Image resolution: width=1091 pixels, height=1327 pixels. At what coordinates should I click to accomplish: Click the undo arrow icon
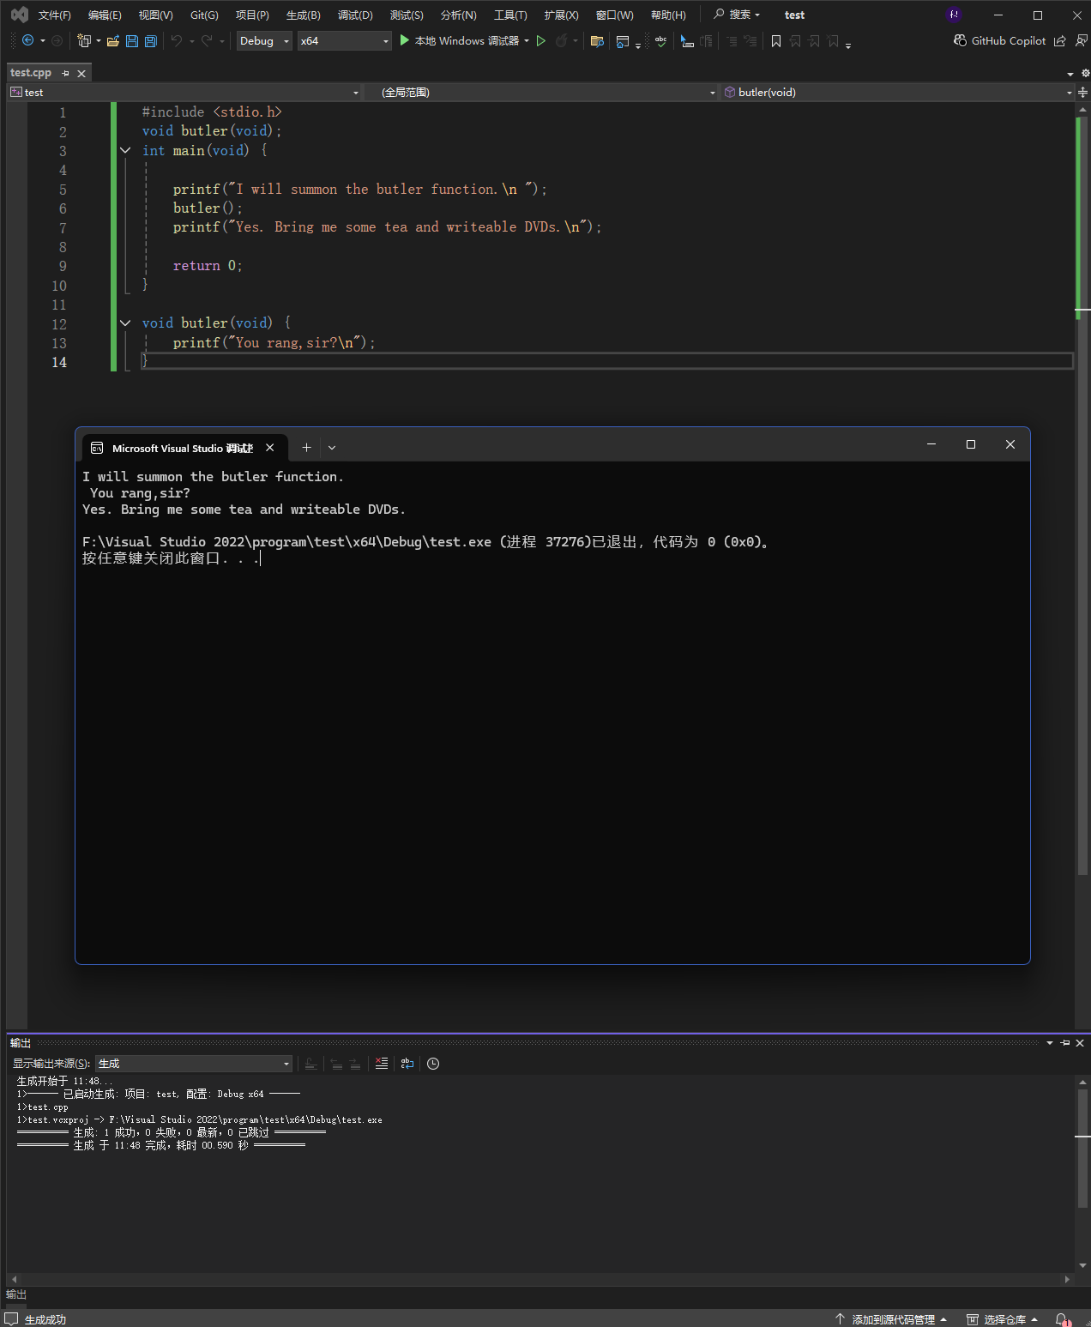pos(177,40)
